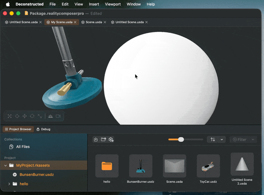This screenshot has height=195, width=264.
Task: Click the import file icon
Action: coord(96,139)
